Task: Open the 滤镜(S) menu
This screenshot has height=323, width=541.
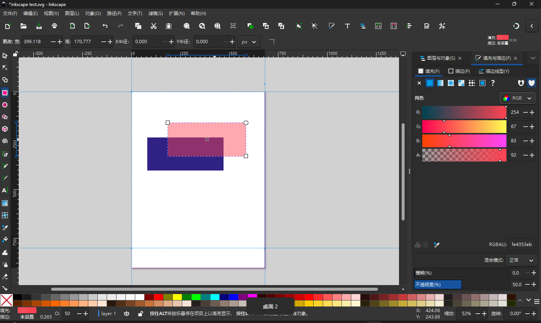Action: point(156,14)
